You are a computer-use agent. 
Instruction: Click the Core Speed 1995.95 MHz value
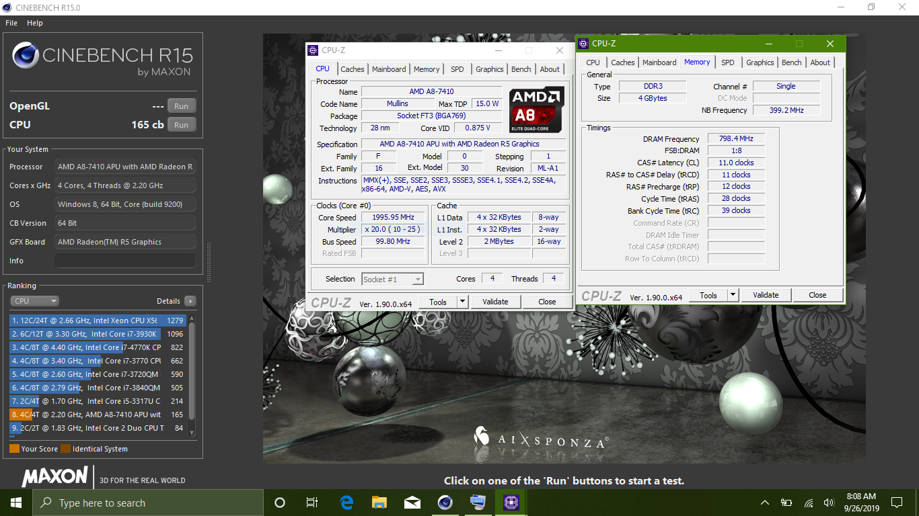click(393, 218)
